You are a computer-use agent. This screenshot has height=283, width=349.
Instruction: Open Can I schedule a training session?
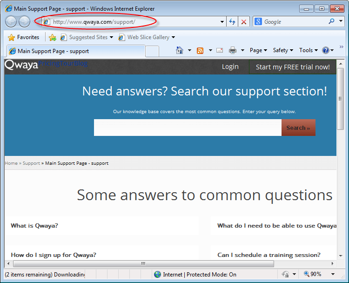click(x=269, y=255)
